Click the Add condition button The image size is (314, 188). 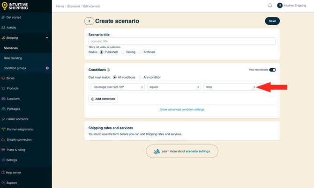(x=103, y=99)
